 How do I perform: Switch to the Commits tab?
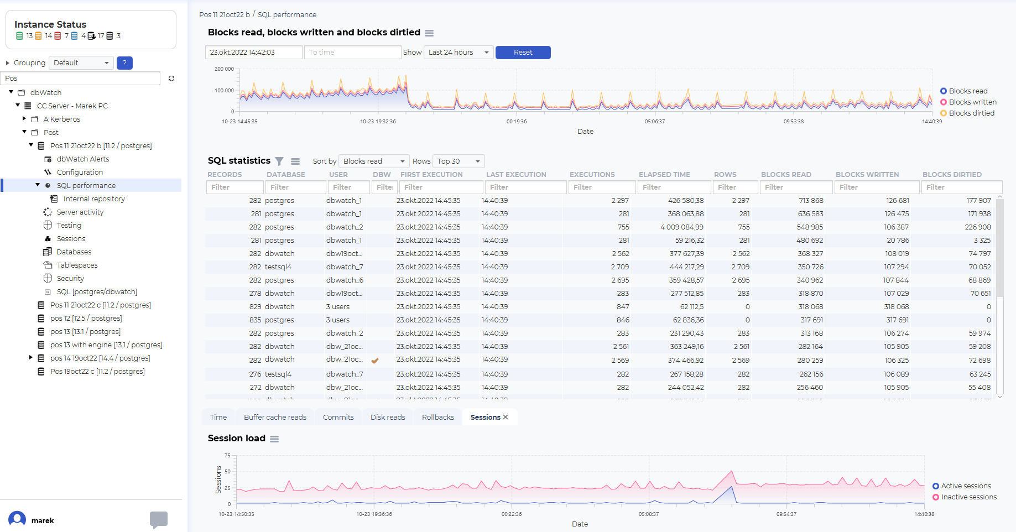(338, 418)
